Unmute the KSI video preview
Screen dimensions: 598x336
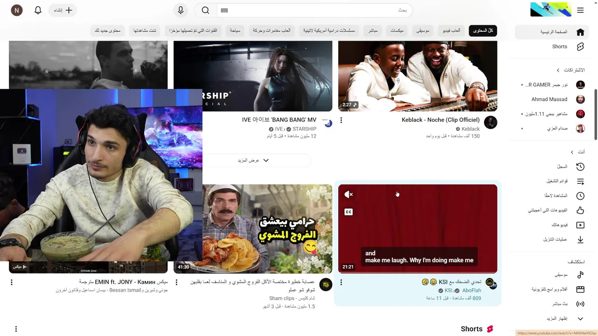pos(349,195)
